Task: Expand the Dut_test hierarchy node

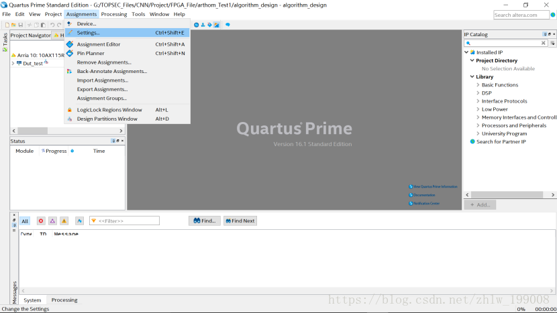Action: [x=13, y=64]
